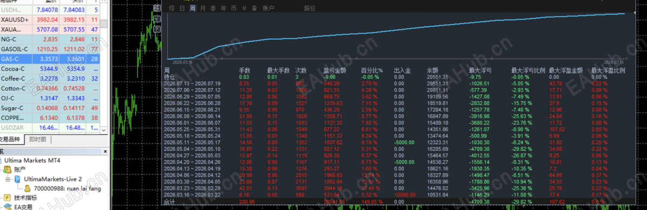Switch to the 综 summary tab
Image resolution: width=647 pixels, height=210 pixels.
coord(172,8)
